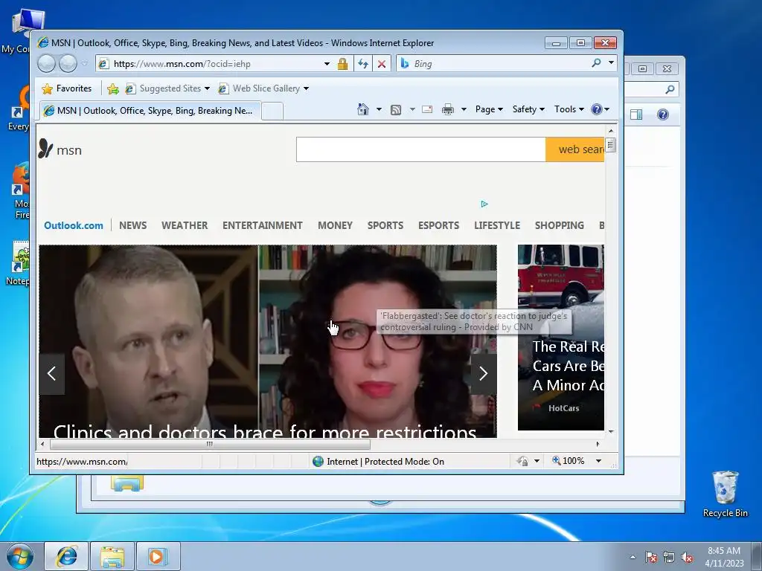This screenshot has width=762, height=571.
Task: Click the RSS Feeds icon
Action: 396,110
